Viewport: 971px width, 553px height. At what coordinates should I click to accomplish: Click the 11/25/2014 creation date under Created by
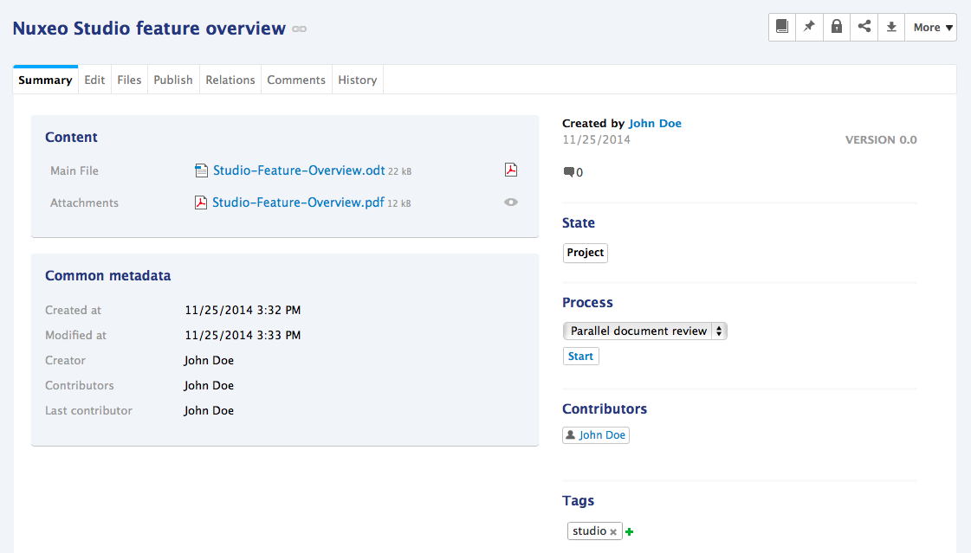pyautogui.click(x=596, y=140)
